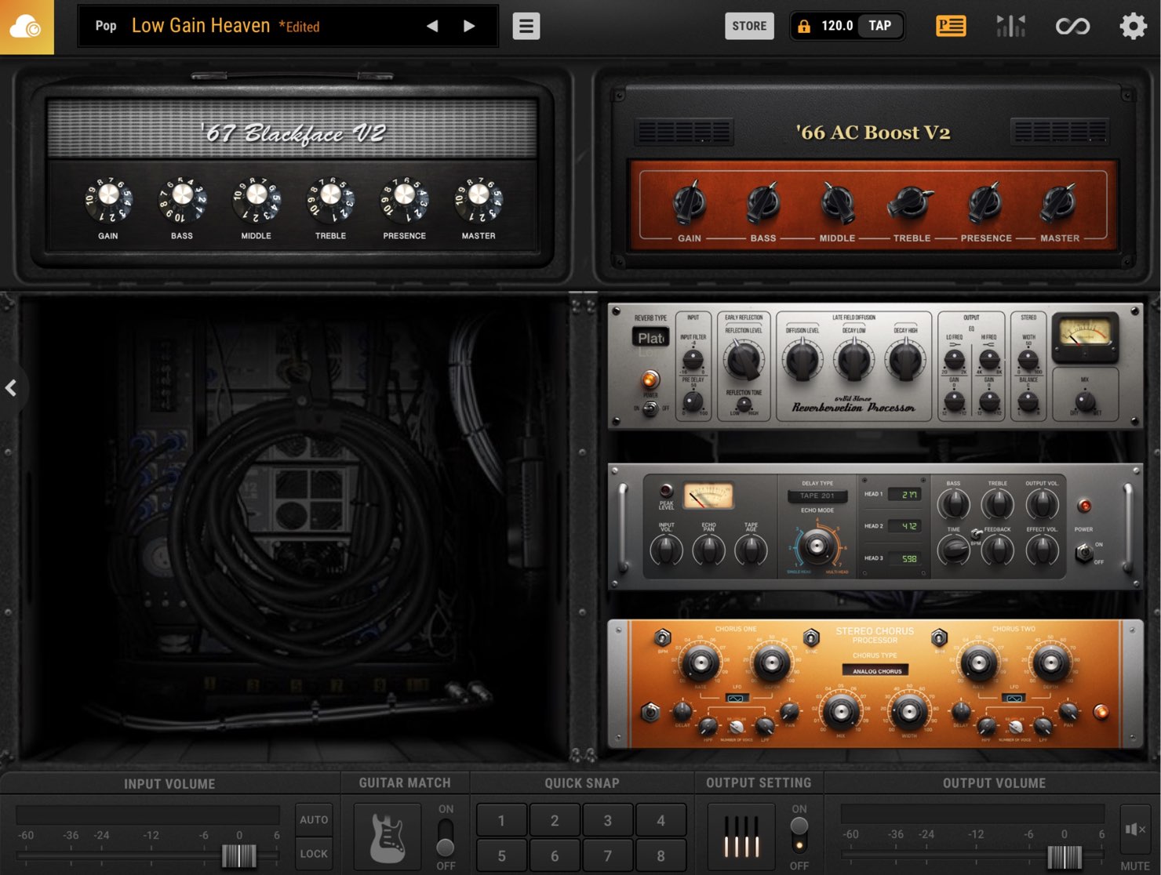
Task: Click the Input Volume slider handle
Action: 239,855
